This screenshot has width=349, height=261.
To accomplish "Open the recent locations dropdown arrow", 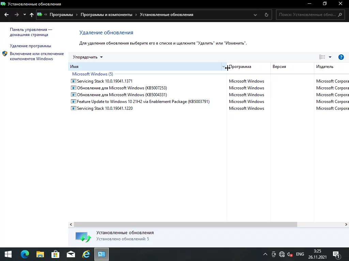I will pyautogui.click(x=25, y=15).
